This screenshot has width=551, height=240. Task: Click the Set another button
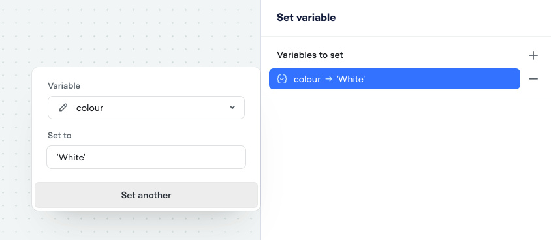146,195
